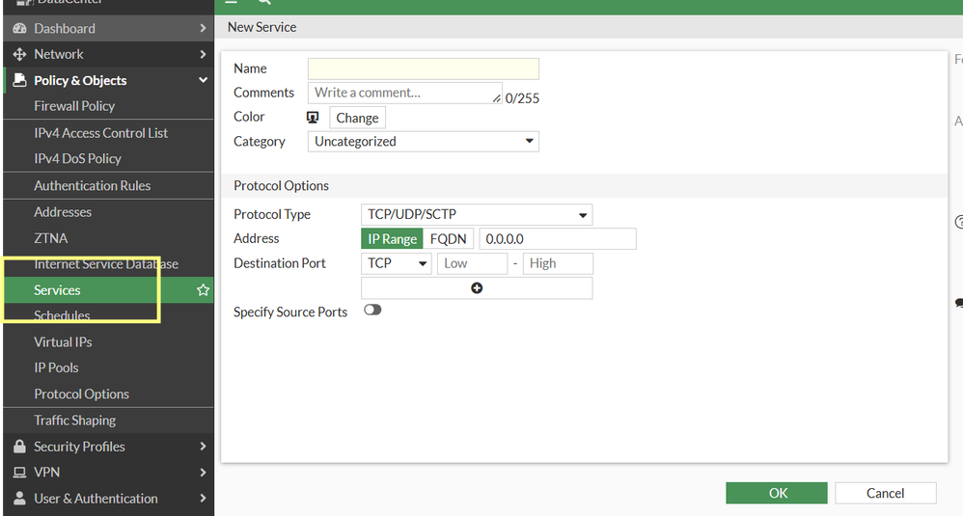Click the Name input field
The width and height of the screenshot is (963, 516).
(x=423, y=69)
